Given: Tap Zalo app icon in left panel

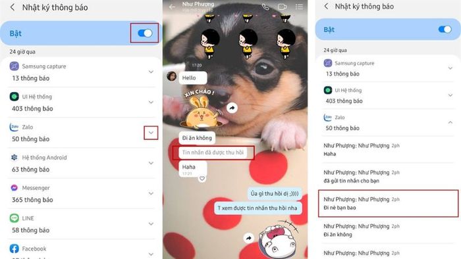Looking at the screenshot, I should coord(14,127).
